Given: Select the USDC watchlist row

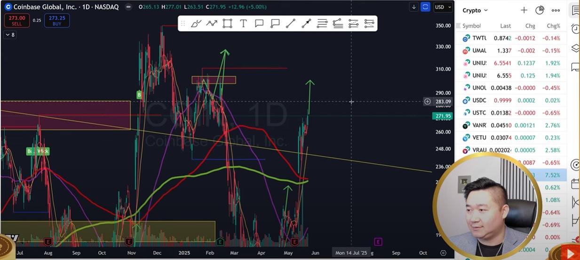Looking at the screenshot, I should point(511,100).
